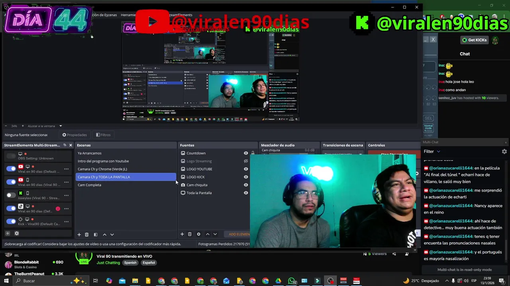Screen dimensions: 510x286
Task: Click the share icon next to viewer count
Action: tap(394, 254)
